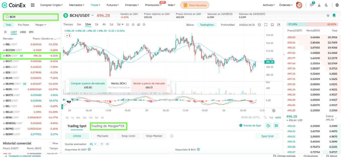341x157 pixels.
Task: Expand the Órdenes menu
Action: tap(286, 5)
